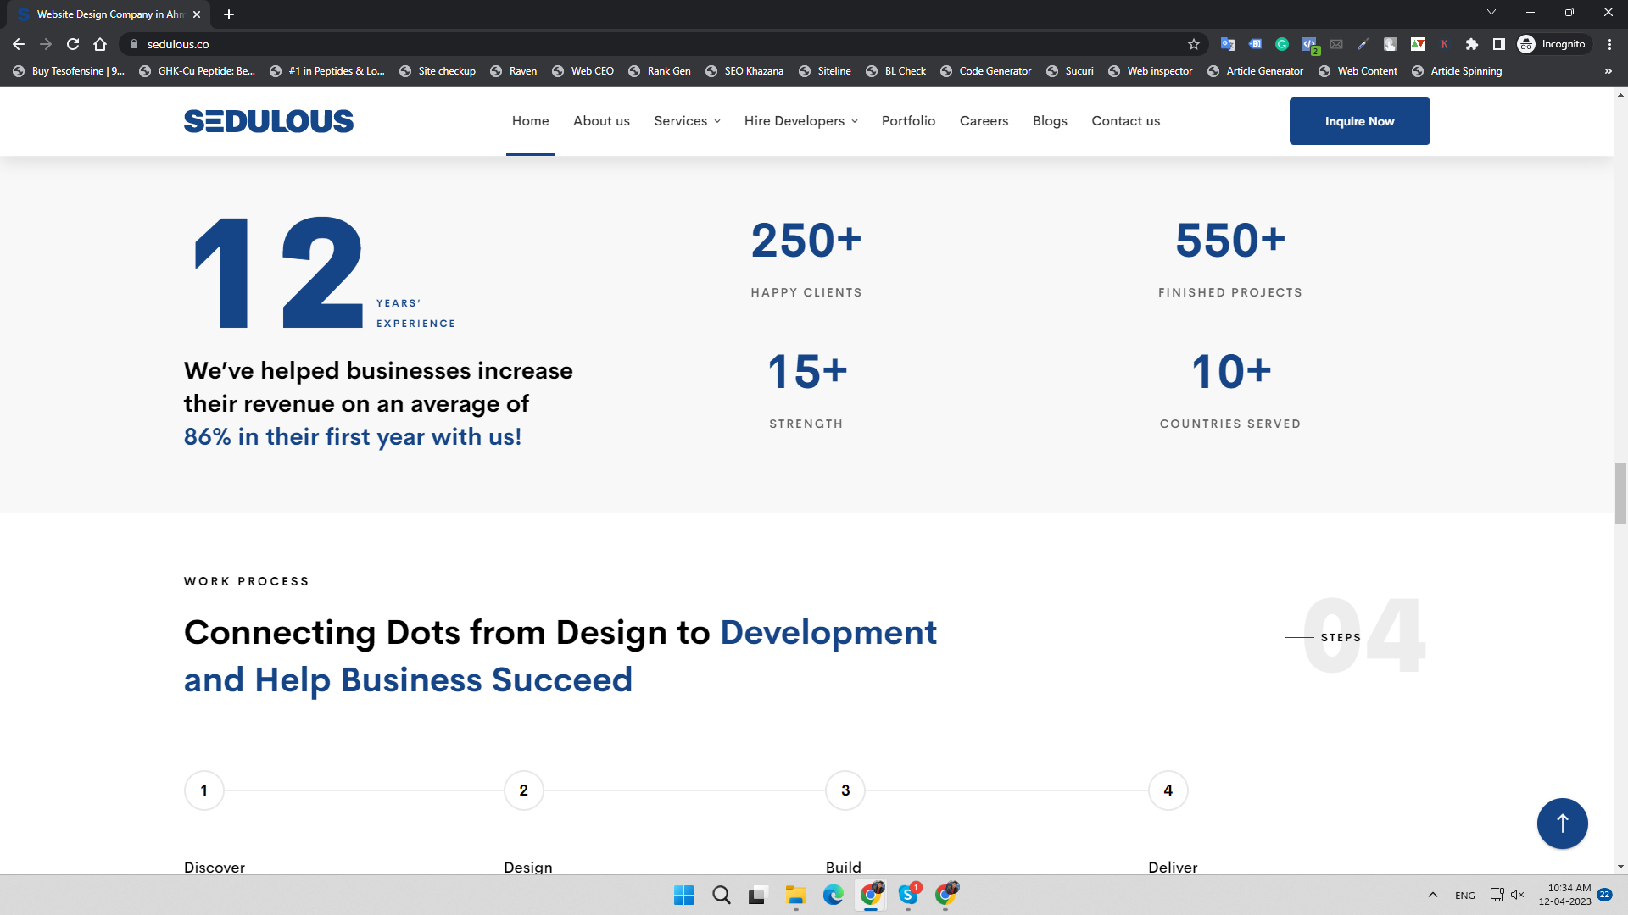Open the Portfolio page

tap(908, 121)
